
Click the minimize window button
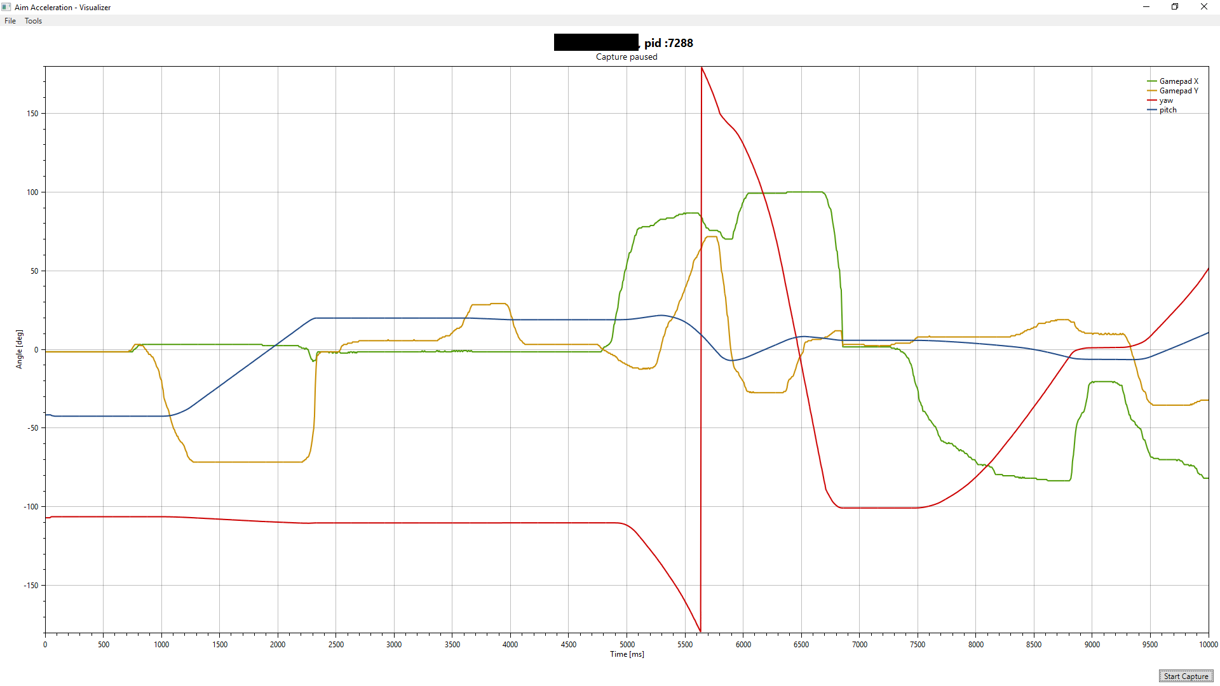[1146, 6]
